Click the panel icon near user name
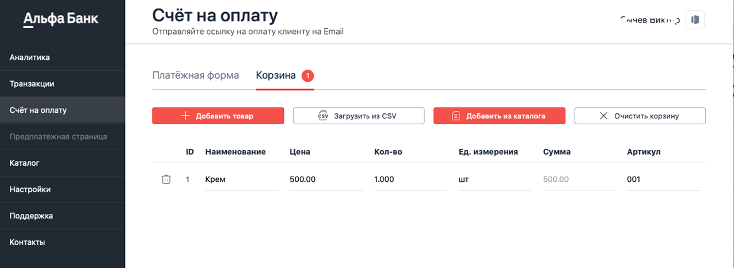734x268 pixels. coord(695,20)
